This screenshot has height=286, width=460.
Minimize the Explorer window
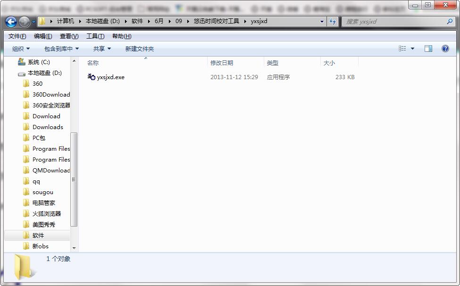point(415,5)
